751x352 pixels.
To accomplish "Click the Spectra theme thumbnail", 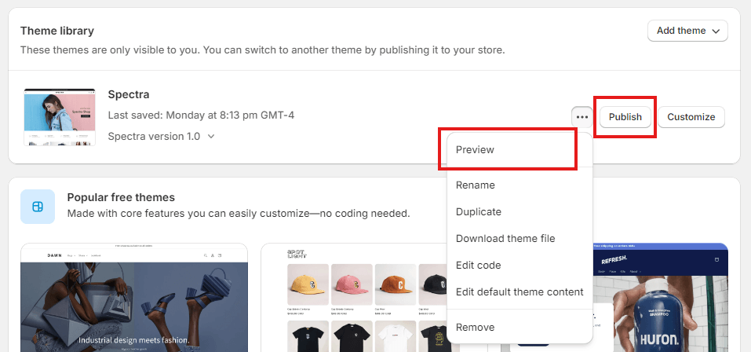I will [x=60, y=118].
